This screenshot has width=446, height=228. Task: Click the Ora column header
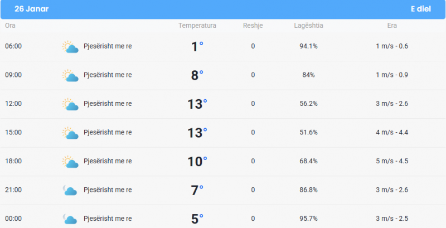tap(10, 26)
